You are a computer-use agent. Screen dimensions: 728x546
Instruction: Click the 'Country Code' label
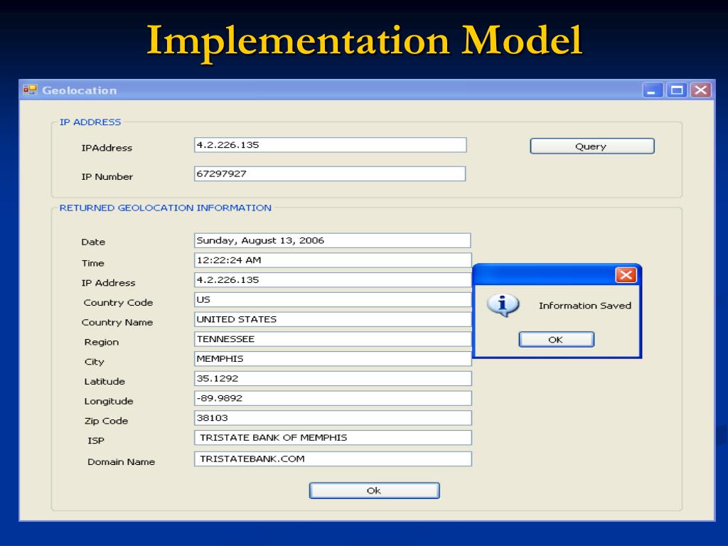[x=119, y=303]
